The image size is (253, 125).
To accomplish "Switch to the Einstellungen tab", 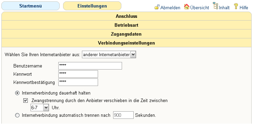I will click(92, 6).
